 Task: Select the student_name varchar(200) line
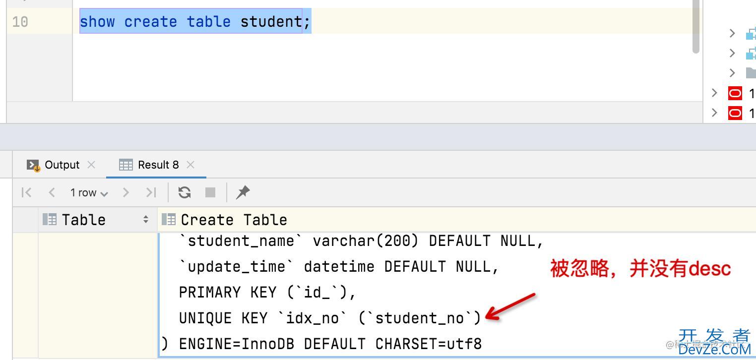[x=362, y=241]
